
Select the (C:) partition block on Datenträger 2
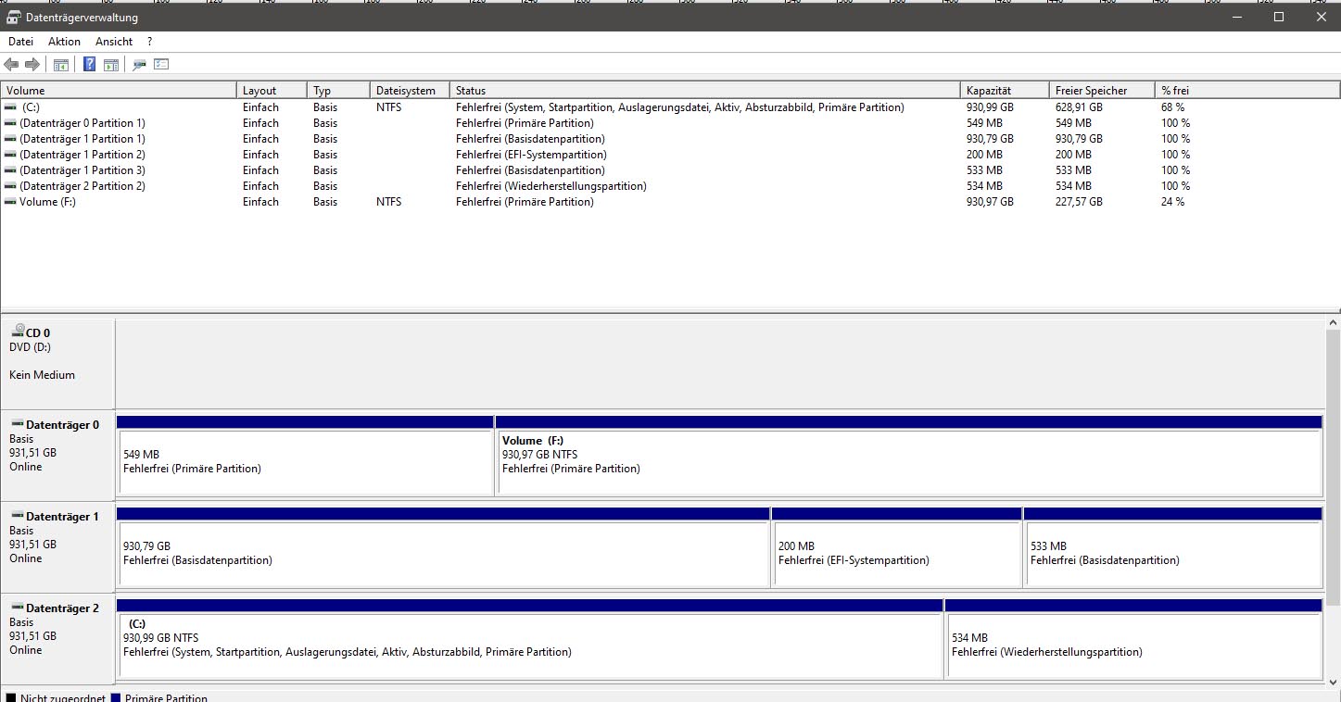529,639
